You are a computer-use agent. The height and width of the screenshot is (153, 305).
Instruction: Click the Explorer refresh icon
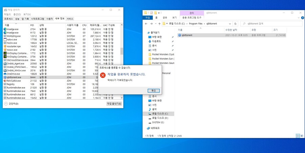235,24
